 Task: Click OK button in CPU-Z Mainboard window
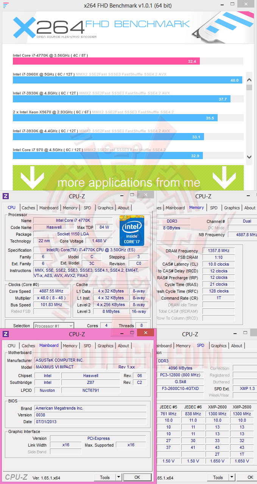137,477
